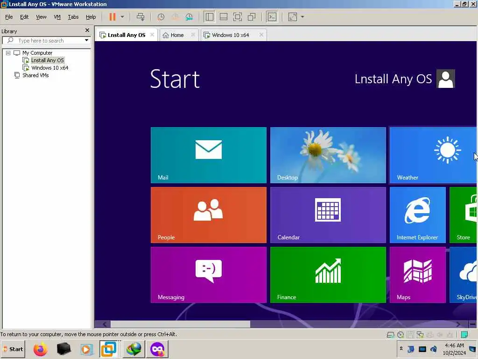Click the user account picture on Start
The width and height of the screenshot is (478, 359).
446,79
